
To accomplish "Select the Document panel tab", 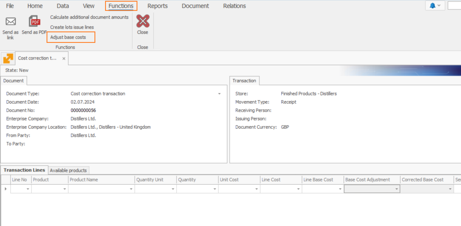I will [x=13, y=80].
